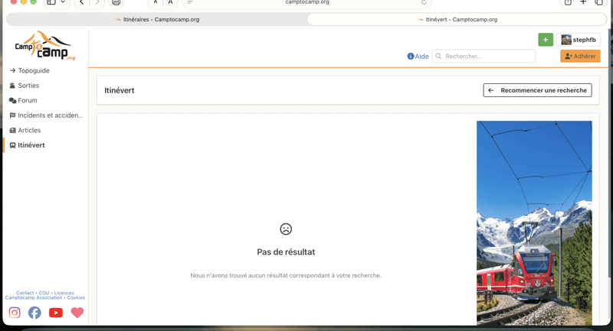Screen dimensions: 613x331
Task: Toggle the Safari sidebar panel
Action: pos(51,2)
